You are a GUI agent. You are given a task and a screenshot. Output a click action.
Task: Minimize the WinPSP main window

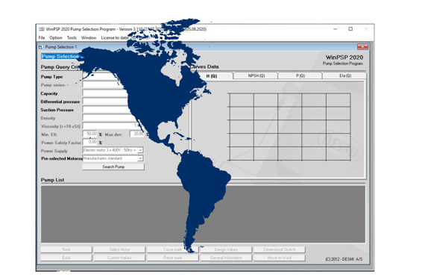pos(336,29)
